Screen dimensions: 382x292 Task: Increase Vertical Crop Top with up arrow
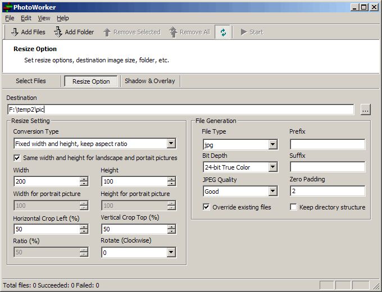[x=171, y=227]
